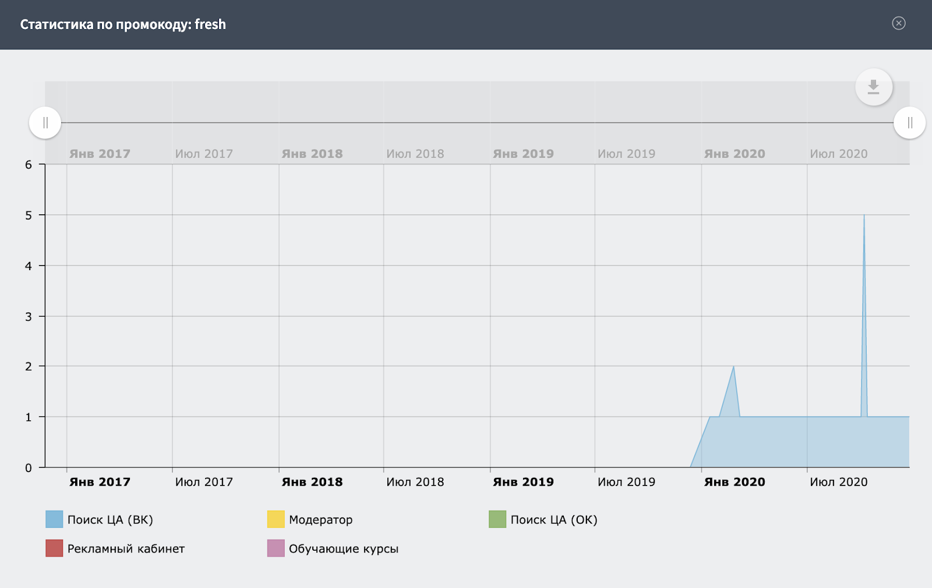Click the Янв 2019 label in range selector

pos(523,154)
